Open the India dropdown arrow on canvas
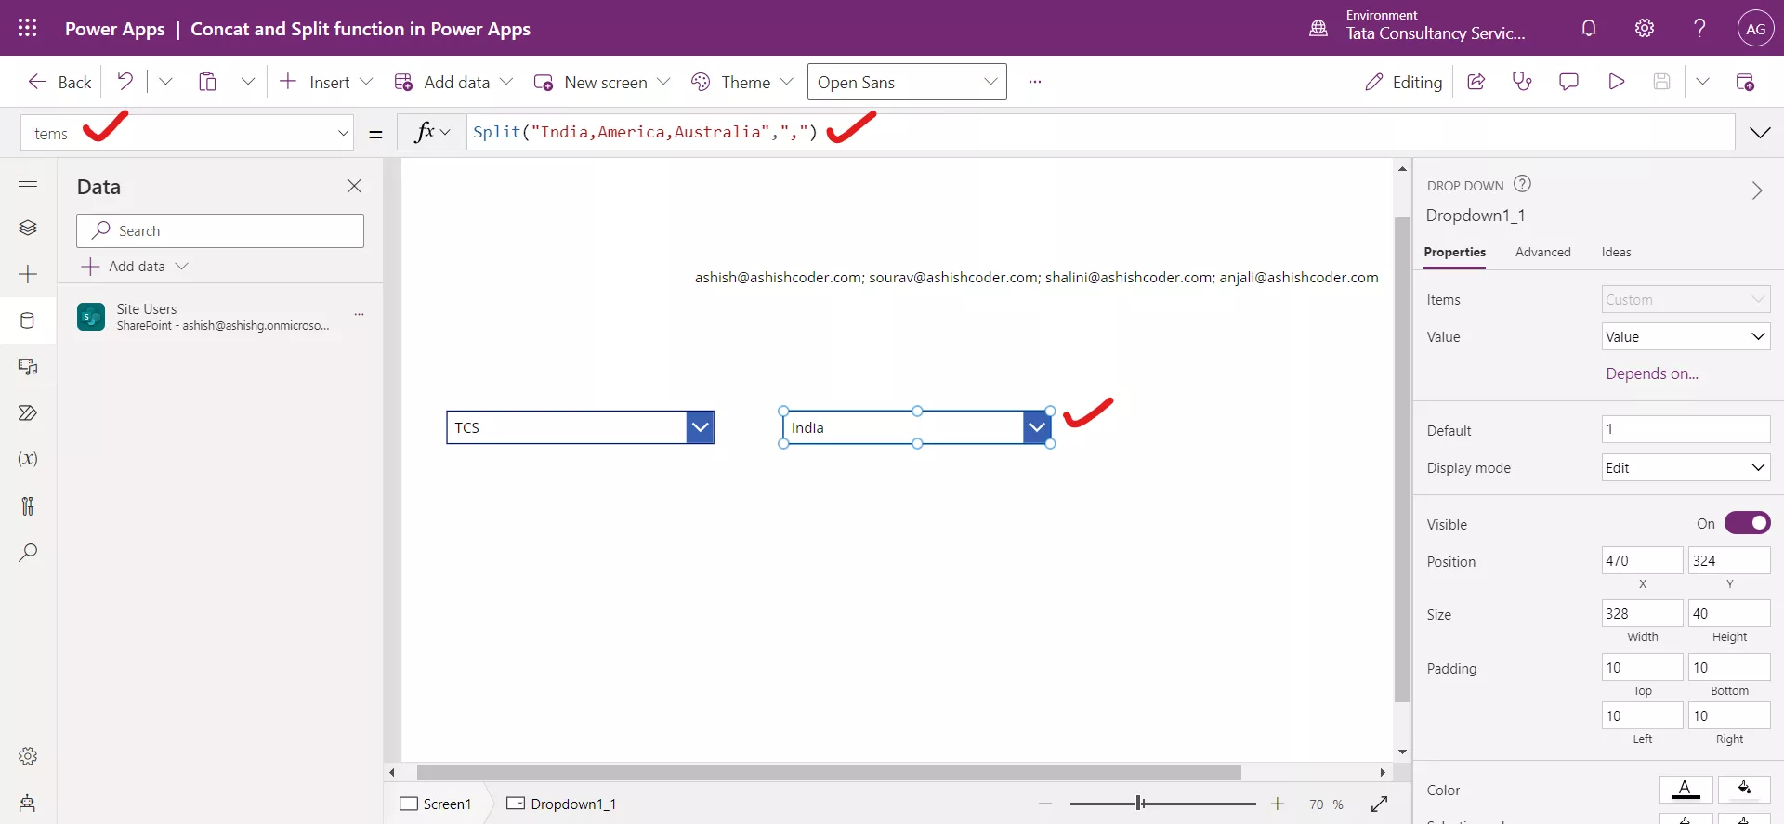The image size is (1784, 824). [1037, 427]
